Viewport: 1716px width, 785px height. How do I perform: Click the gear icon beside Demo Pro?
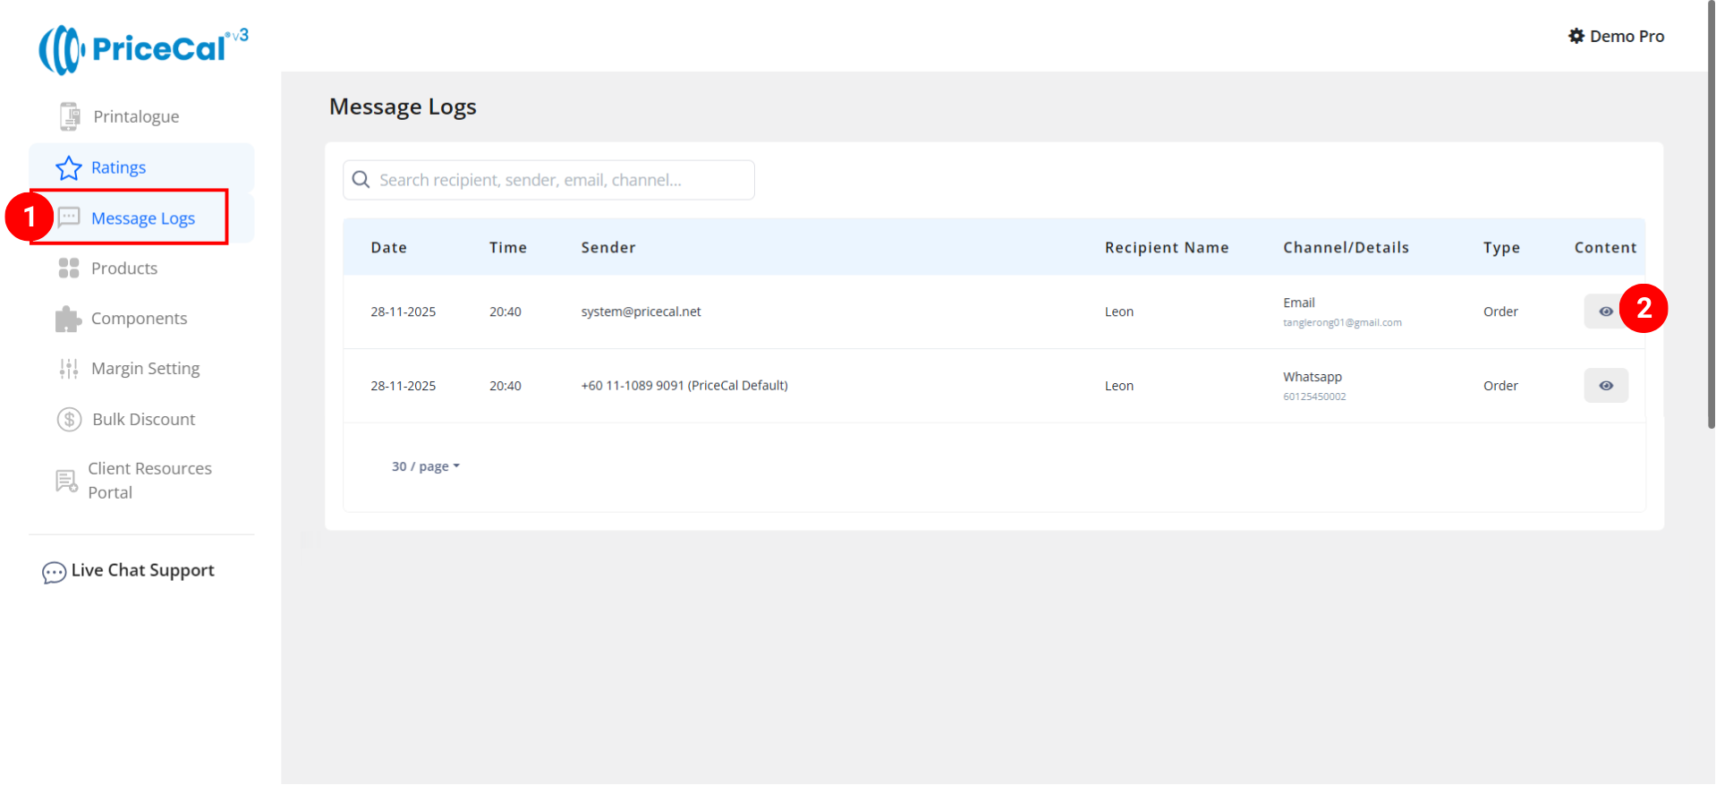(1576, 36)
